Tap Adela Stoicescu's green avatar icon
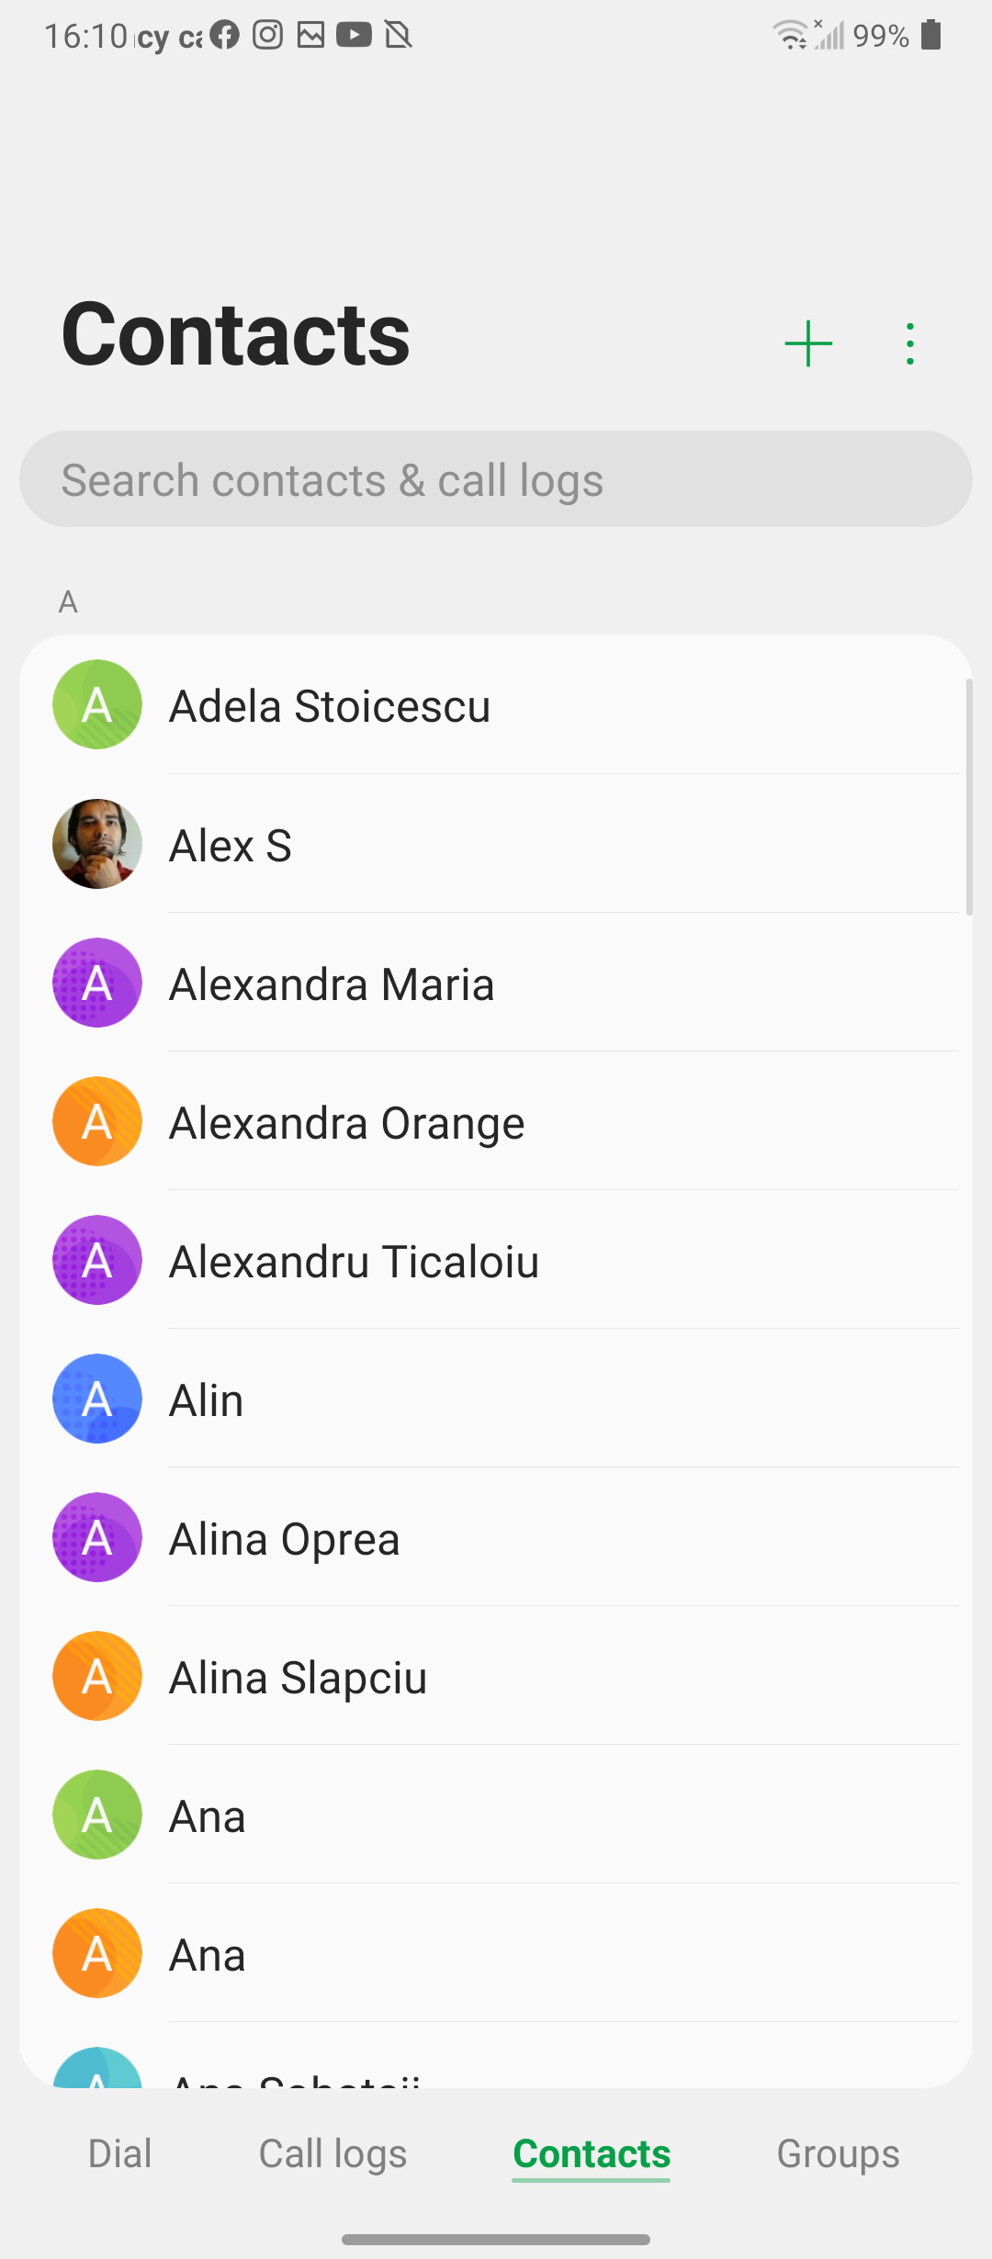Viewport: 992px width, 2259px height. coord(97,704)
